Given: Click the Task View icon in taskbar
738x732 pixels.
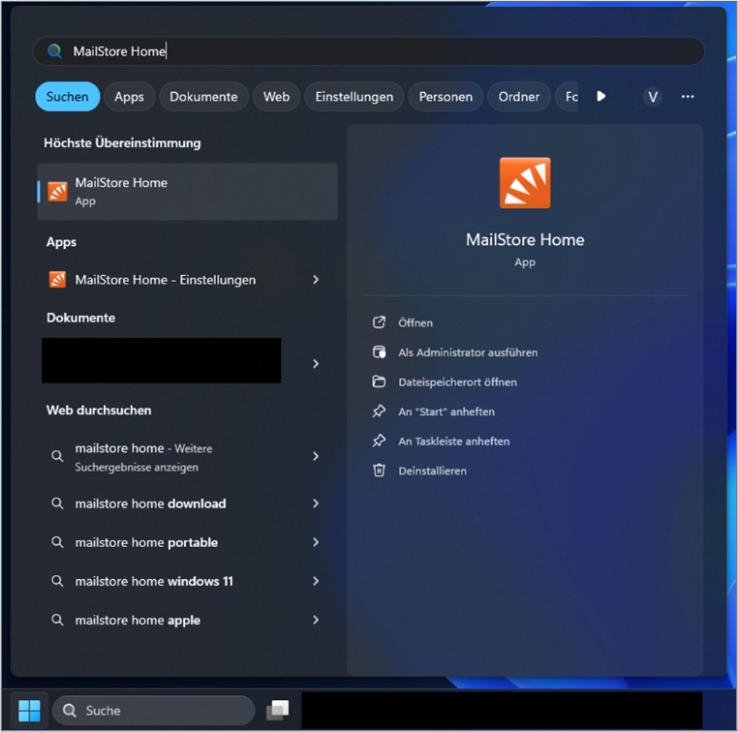Looking at the screenshot, I should (278, 710).
